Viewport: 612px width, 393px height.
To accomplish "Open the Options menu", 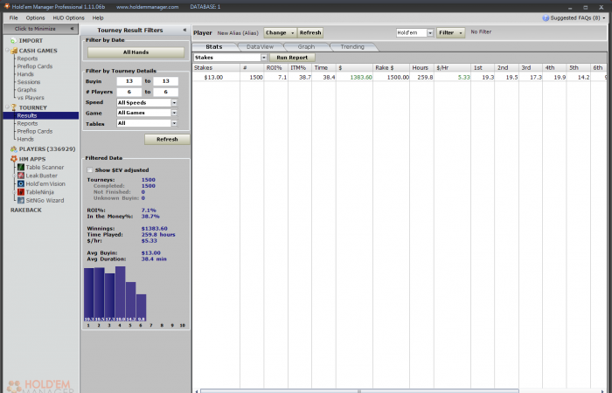I will coord(36,18).
